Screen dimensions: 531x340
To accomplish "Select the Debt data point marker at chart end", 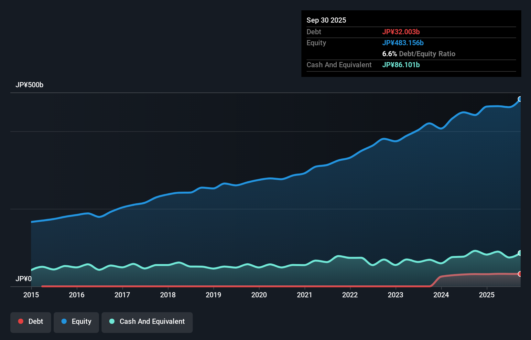I will pyautogui.click(x=520, y=274).
